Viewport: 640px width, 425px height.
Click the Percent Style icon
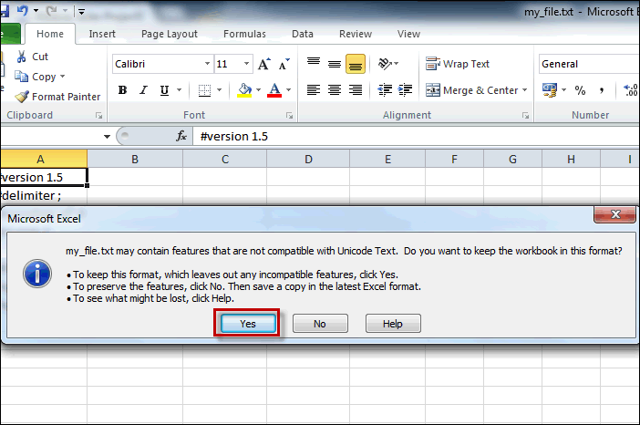pos(580,90)
